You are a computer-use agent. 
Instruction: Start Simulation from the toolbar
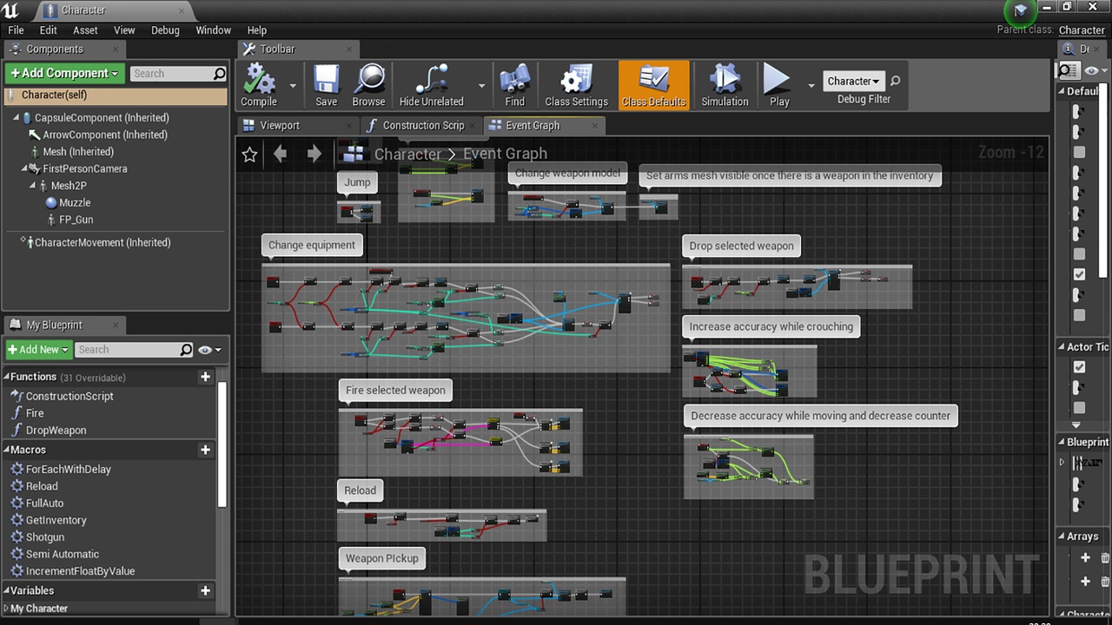click(725, 81)
